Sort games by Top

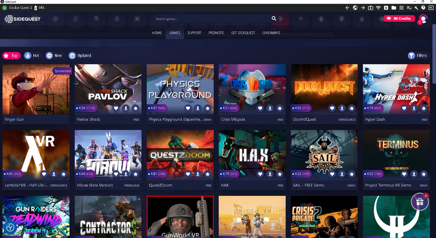click(x=11, y=56)
